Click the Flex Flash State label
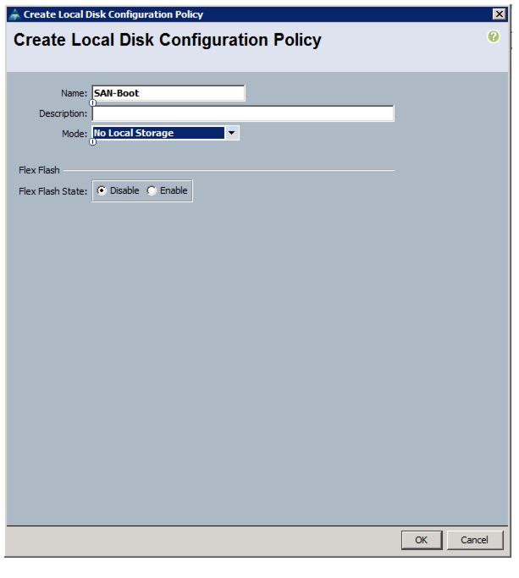The width and height of the screenshot is (519, 578). [x=52, y=191]
